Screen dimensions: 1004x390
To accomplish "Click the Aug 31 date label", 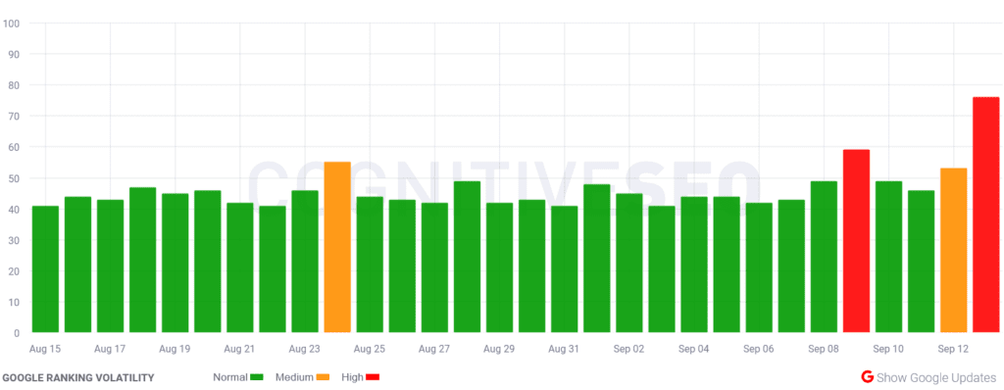I will coord(564,350).
